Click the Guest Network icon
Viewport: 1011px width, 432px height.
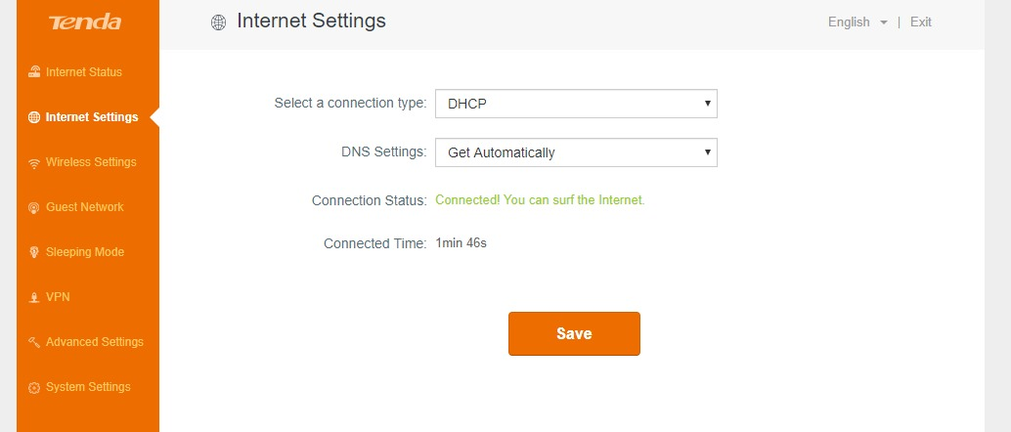pos(34,207)
